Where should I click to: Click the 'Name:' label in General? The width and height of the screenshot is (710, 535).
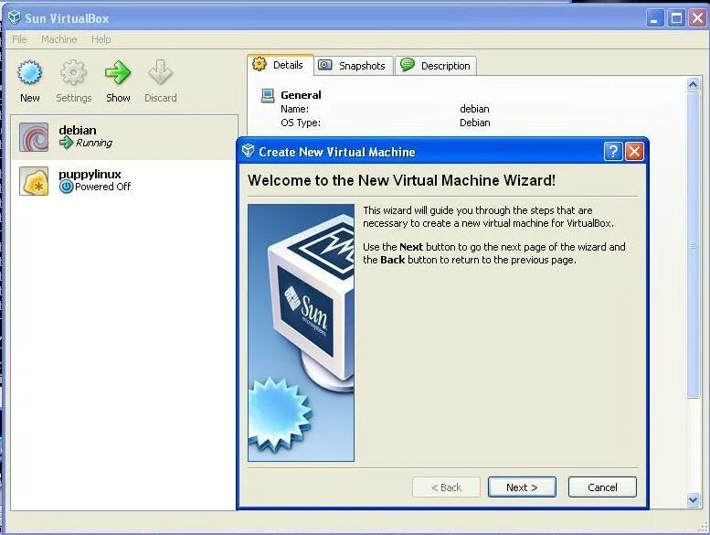point(295,109)
